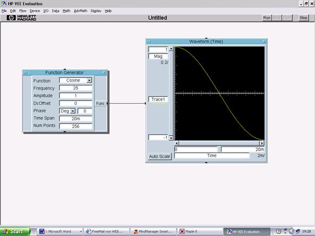Minimize the Function Generator via its corner icon
This screenshot has height=236, width=315.
[x=104, y=72]
